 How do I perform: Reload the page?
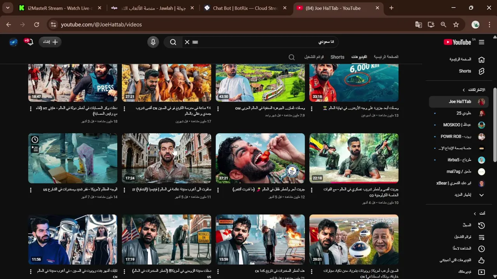click(x=36, y=24)
